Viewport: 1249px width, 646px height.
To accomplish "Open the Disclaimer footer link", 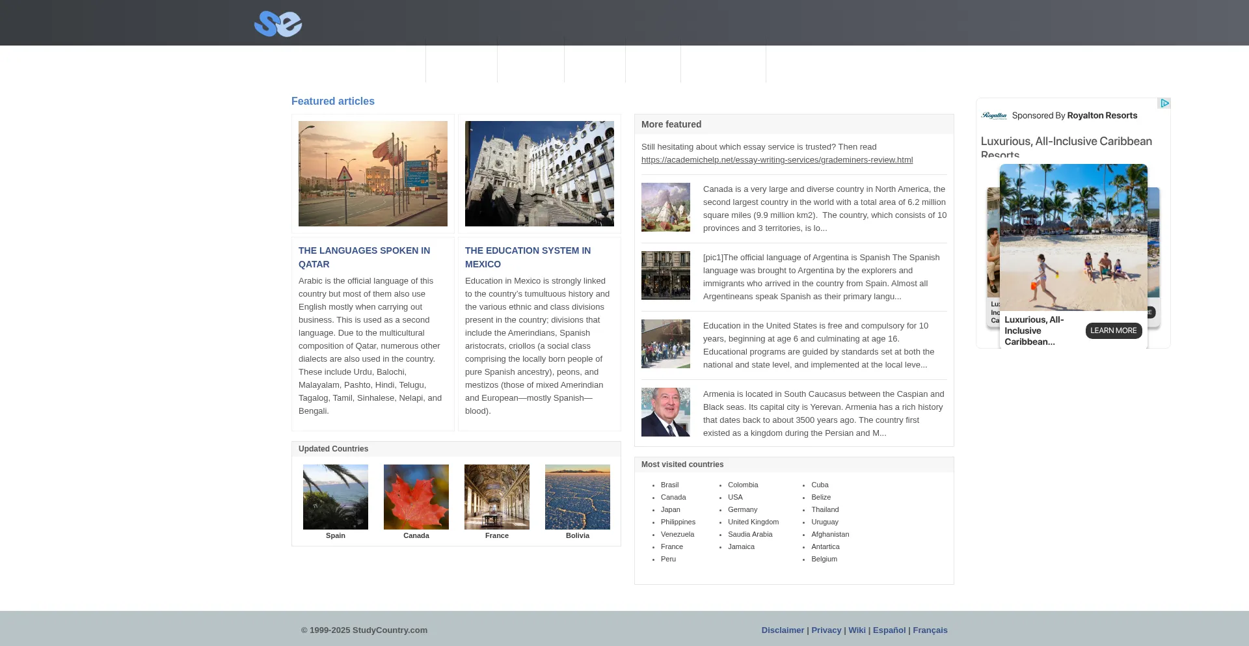I will coord(783,630).
